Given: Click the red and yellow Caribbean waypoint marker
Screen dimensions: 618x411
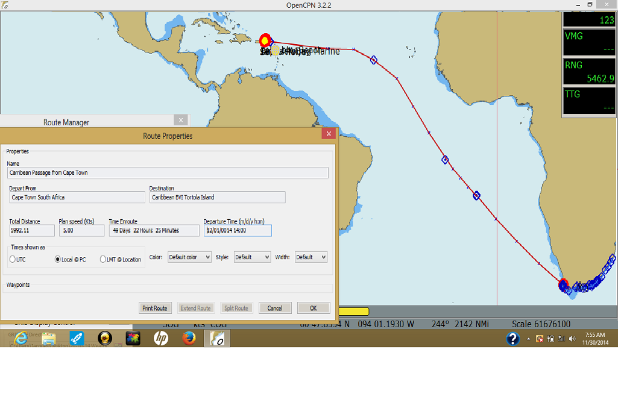Looking at the screenshot, I should pyautogui.click(x=265, y=40).
